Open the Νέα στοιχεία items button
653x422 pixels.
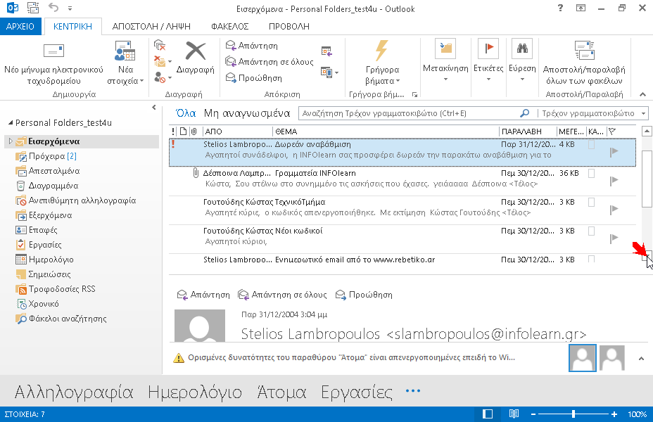(125, 63)
